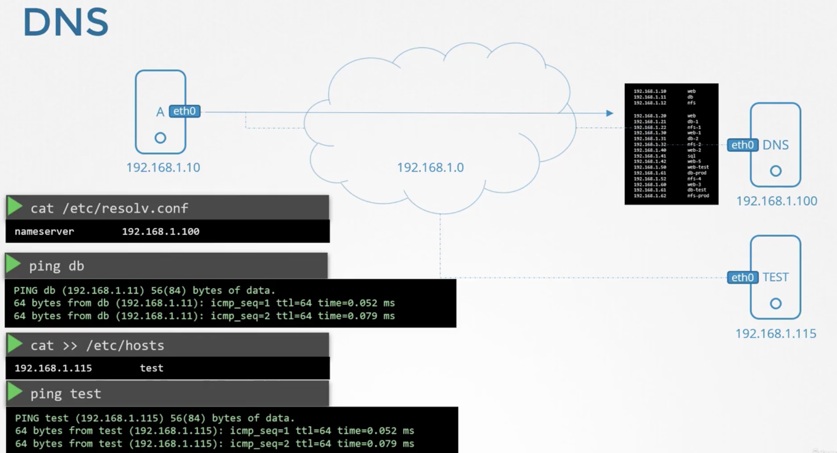The height and width of the screenshot is (453, 837).
Task: Click the 192.168.1.115 hosts file entry
Action: pyautogui.click(x=53, y=368)
